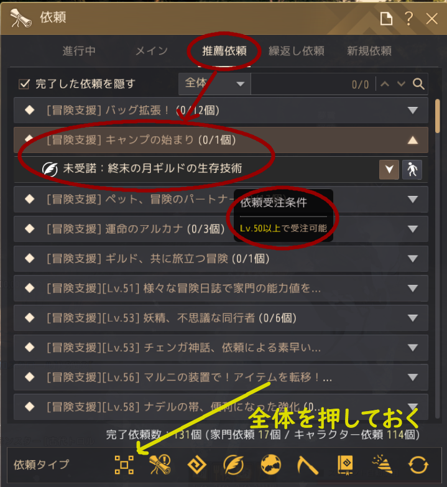
Task: Select the diamond quest type icon
Action: 197,465
